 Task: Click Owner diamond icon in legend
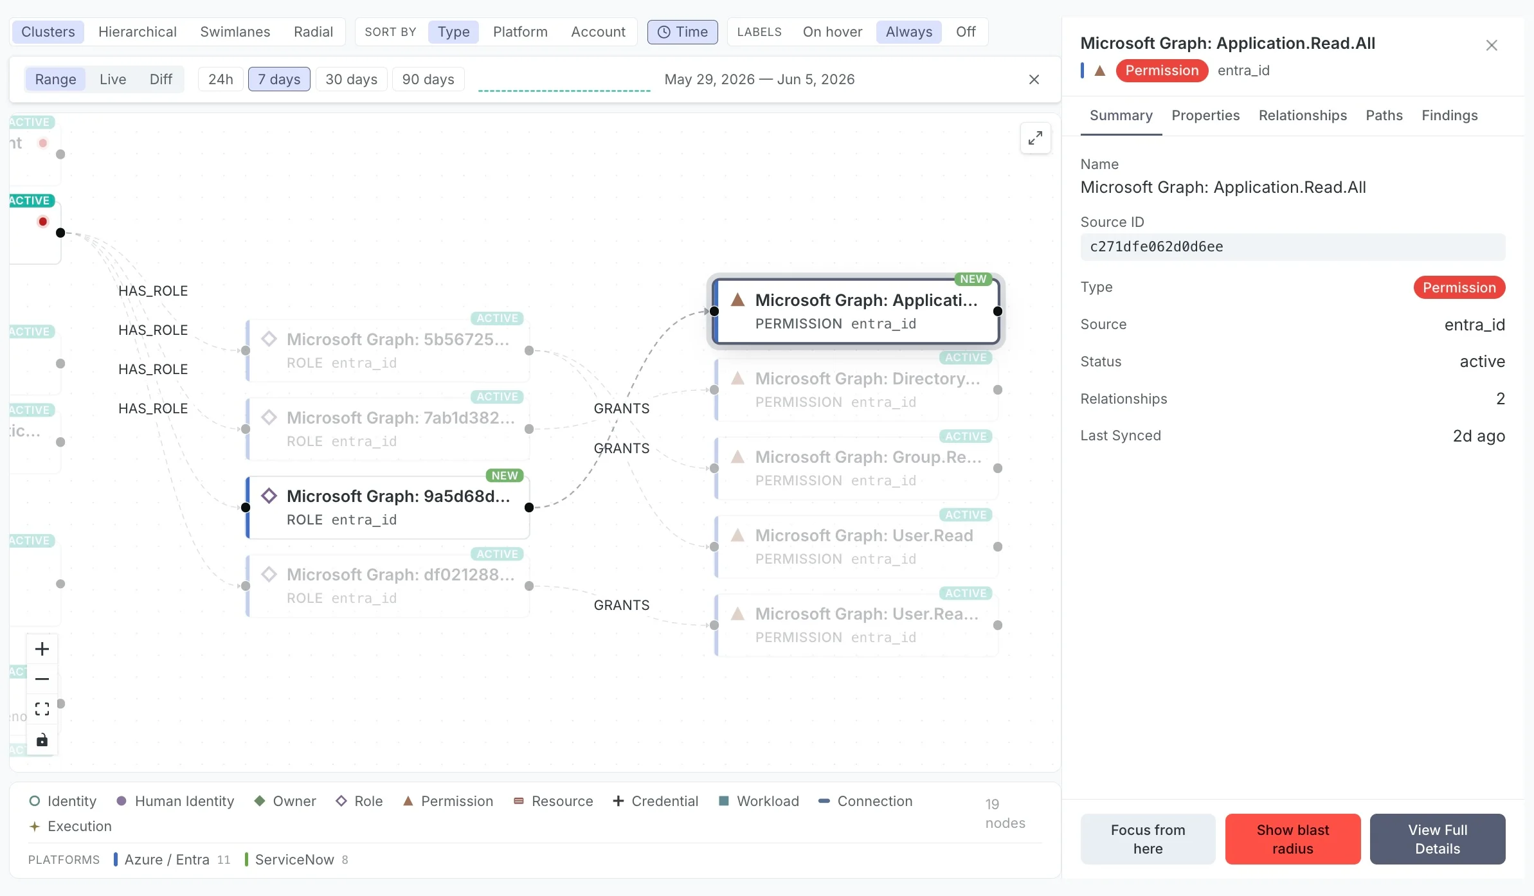pos(260,801)
